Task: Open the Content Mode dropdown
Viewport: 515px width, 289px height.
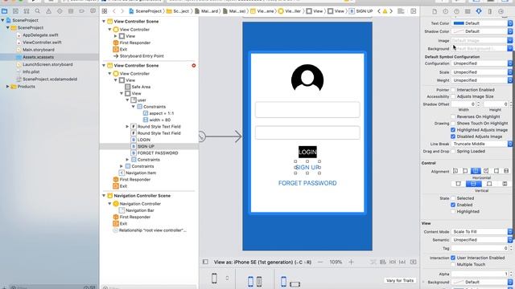Action: 482,232
